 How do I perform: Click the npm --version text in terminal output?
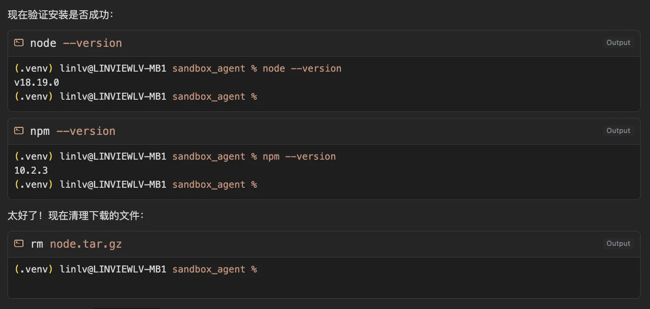click(299, 156)
